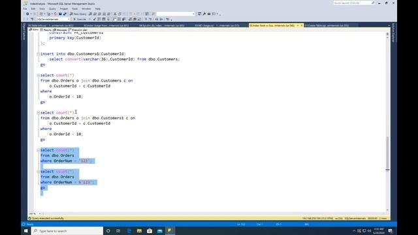The width and height of the screenshot is (418, 235).
Task: Close the active Index Seek vs Scan tab
Action: (302, 25)
